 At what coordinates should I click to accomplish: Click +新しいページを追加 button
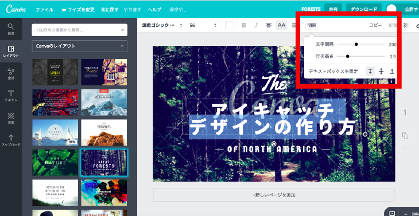coord(274,195)
